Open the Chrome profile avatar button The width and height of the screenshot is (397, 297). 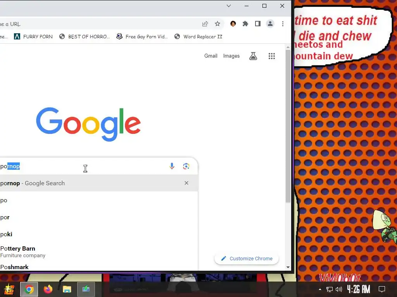pos(270,24)
